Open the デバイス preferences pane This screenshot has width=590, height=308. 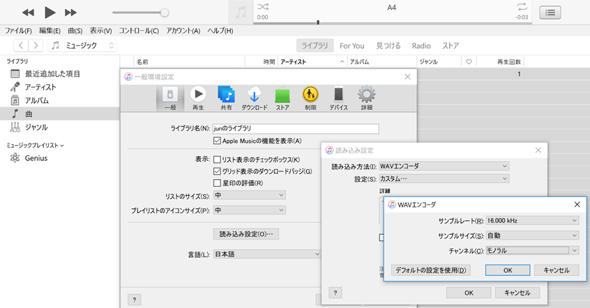[339, 98]
